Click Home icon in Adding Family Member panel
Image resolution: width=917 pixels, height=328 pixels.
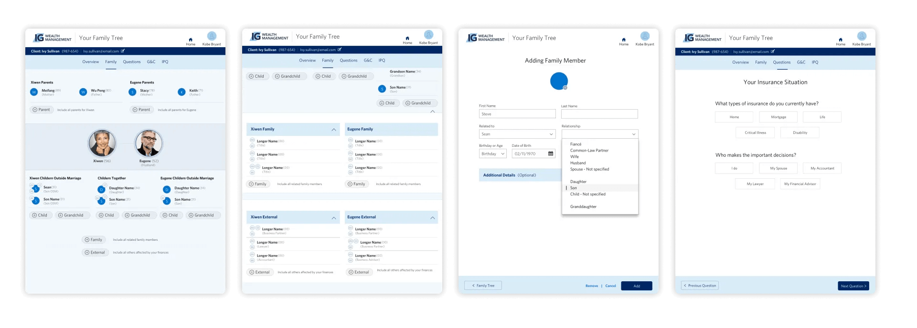pos(624,40)
